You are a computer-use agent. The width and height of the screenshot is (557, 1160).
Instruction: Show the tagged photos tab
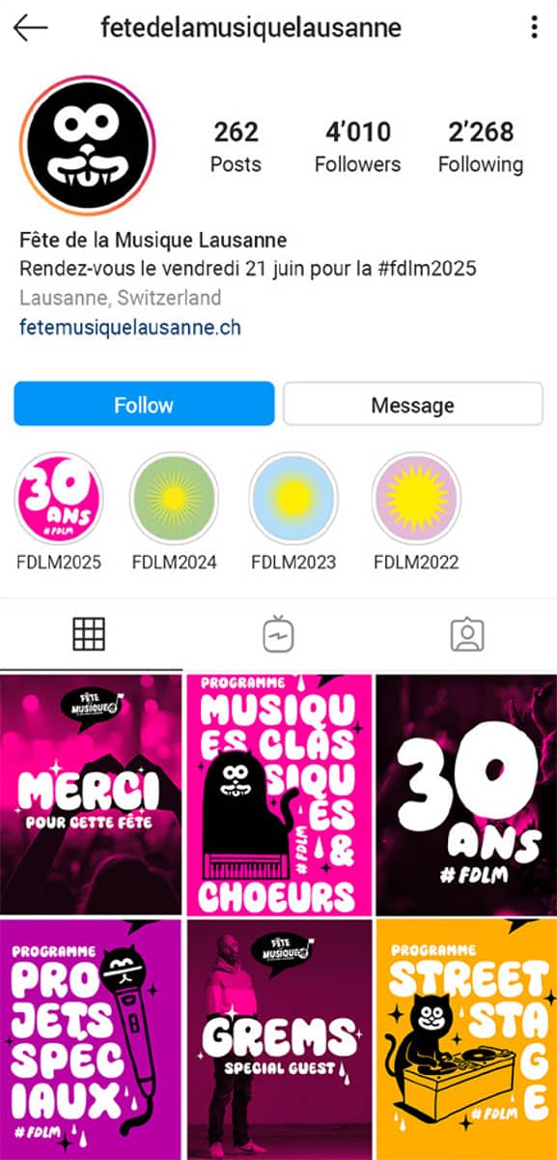coord(467,634)
